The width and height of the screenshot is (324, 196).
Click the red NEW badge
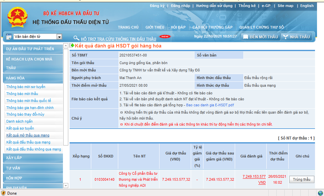(164, 37)
